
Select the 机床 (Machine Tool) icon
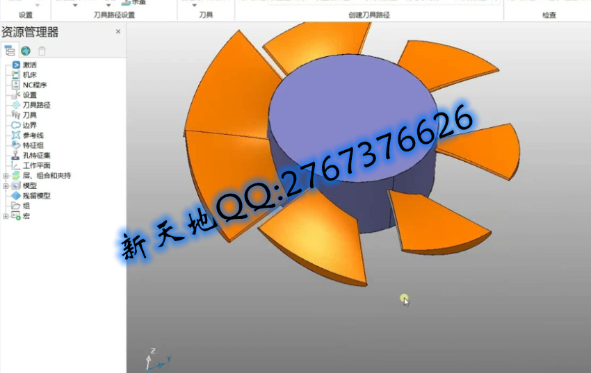click(16, 75)
